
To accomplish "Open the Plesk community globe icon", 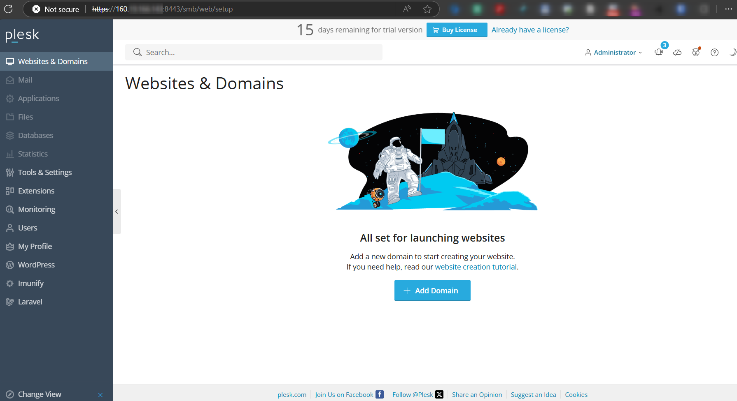I will point(696,52).
